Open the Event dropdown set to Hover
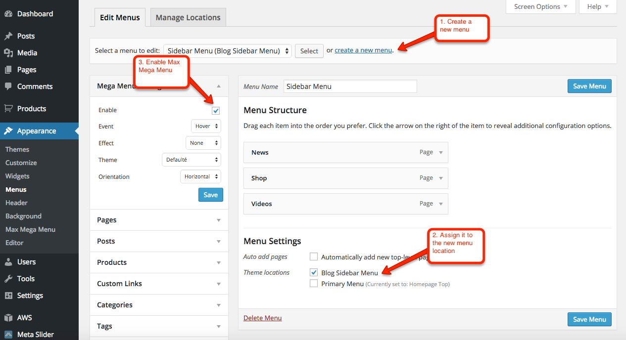The width and height of the screenshot is (626, 340). (x=206, y=126)
